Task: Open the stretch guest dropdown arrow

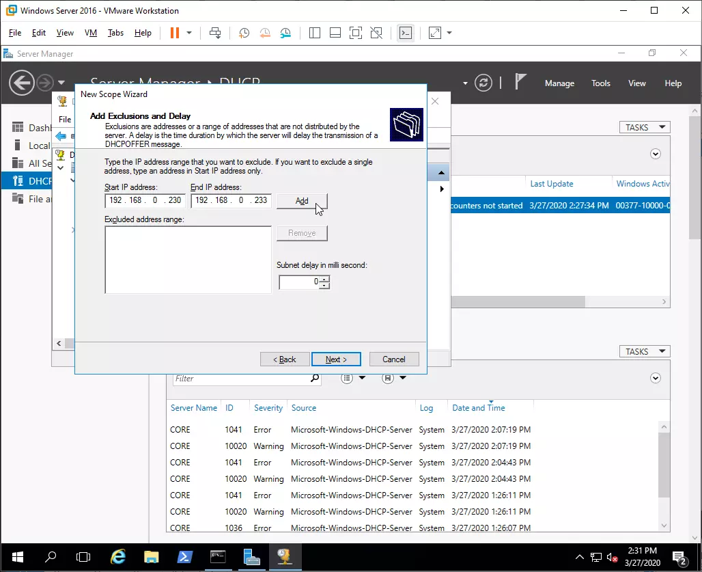Action: [x=449, y=33]
